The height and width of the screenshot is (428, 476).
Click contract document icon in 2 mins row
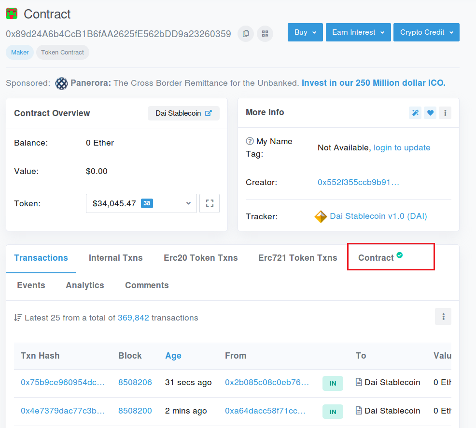tap(359, 411)
